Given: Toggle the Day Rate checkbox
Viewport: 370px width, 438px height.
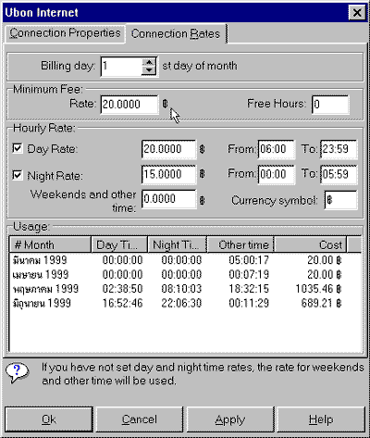Looking at the screenshot, I should pyautogui.click(x=18, y=148).
